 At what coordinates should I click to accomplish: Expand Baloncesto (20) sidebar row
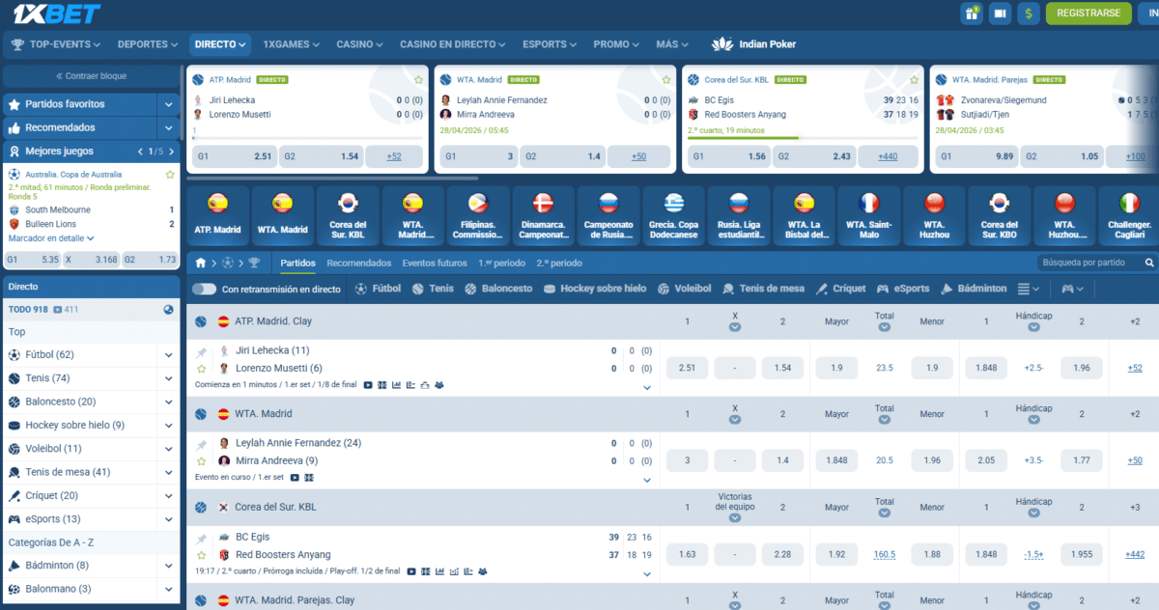pyautogui.click(x=169, y=402)
